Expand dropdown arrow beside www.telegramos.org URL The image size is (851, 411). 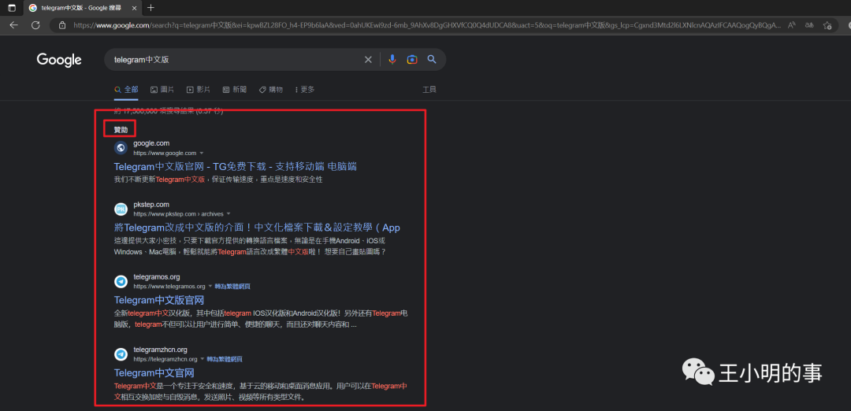click(210, 287)
